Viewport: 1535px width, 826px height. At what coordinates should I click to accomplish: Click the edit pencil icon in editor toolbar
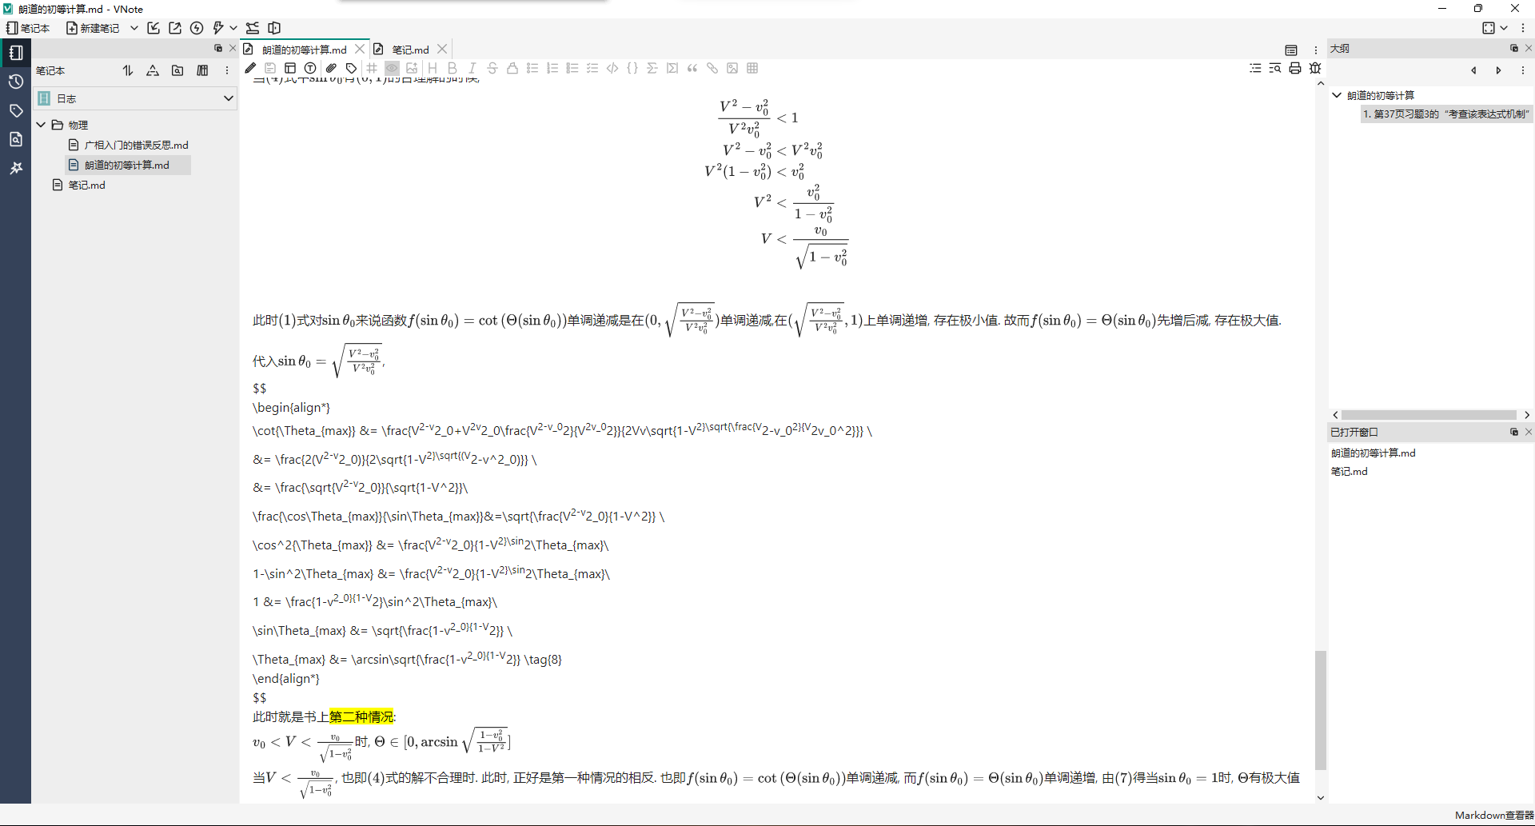pos(250,68)
